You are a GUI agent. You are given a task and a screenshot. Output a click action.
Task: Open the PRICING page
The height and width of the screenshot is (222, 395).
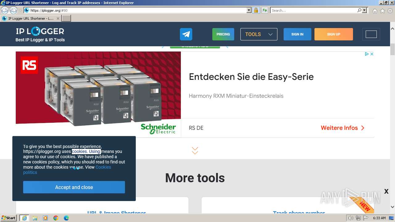[x=223, y=34]
